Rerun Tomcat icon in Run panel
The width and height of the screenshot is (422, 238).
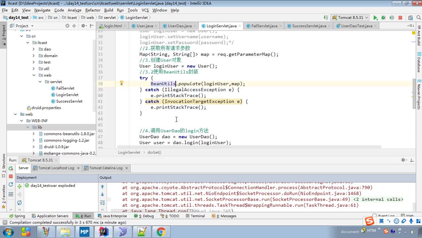(11, 168)
